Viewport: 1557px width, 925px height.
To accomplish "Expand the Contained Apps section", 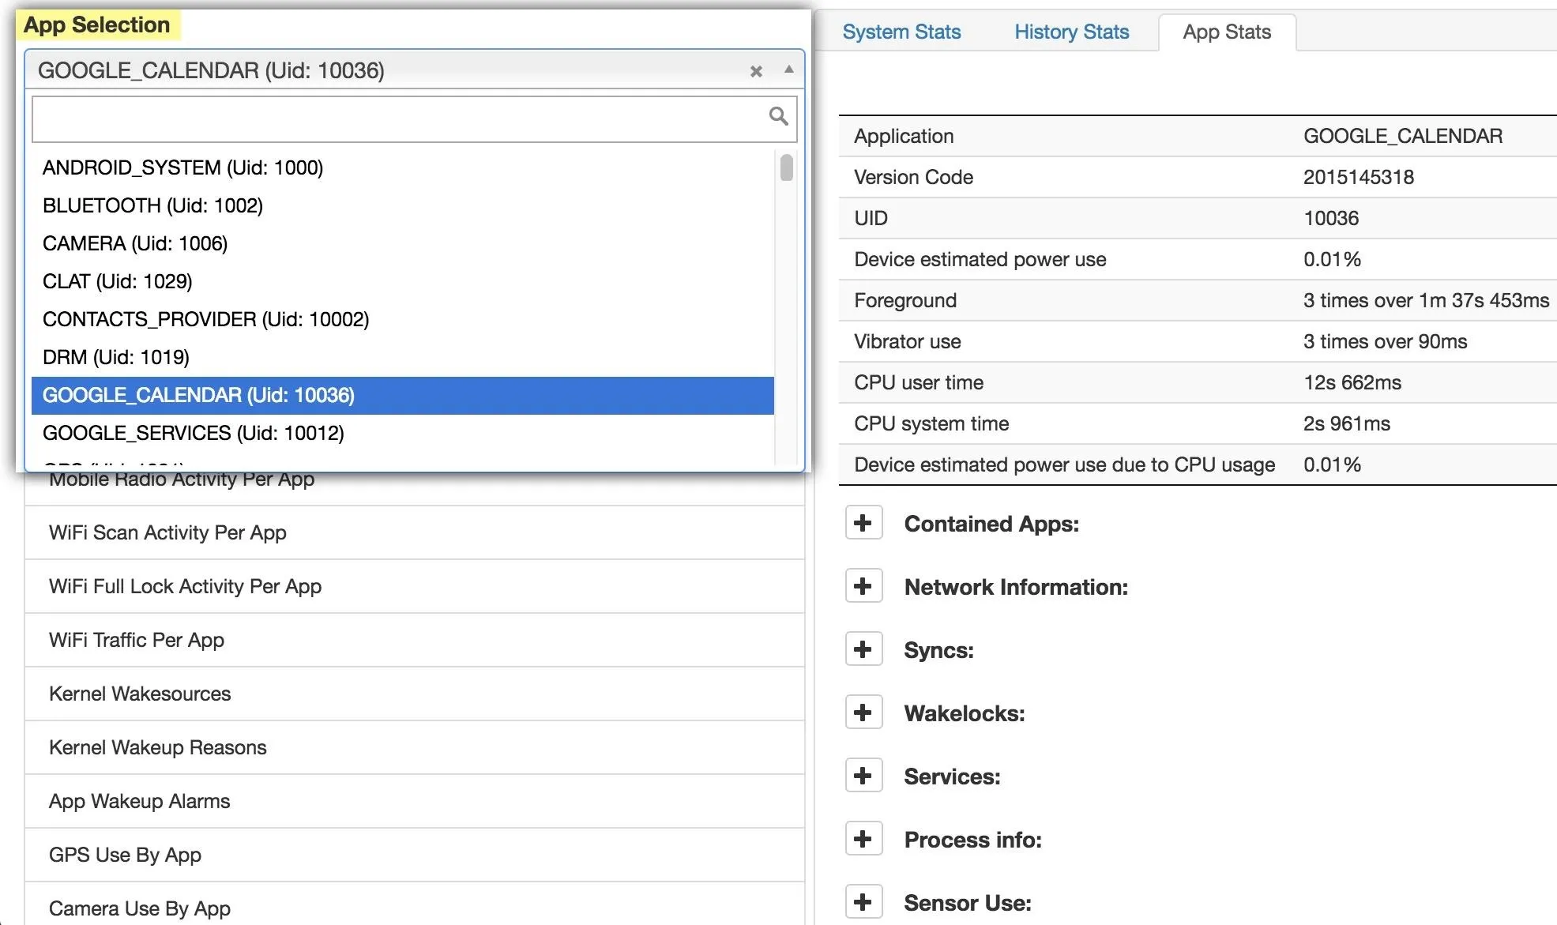I will [863, 523].
